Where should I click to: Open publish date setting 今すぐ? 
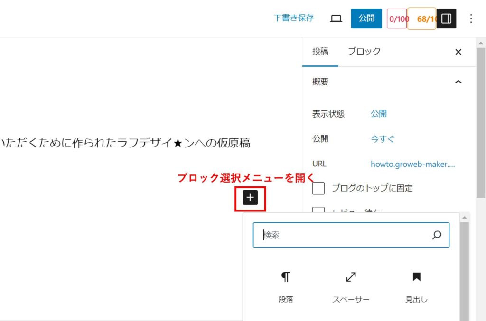coord(382,139)
